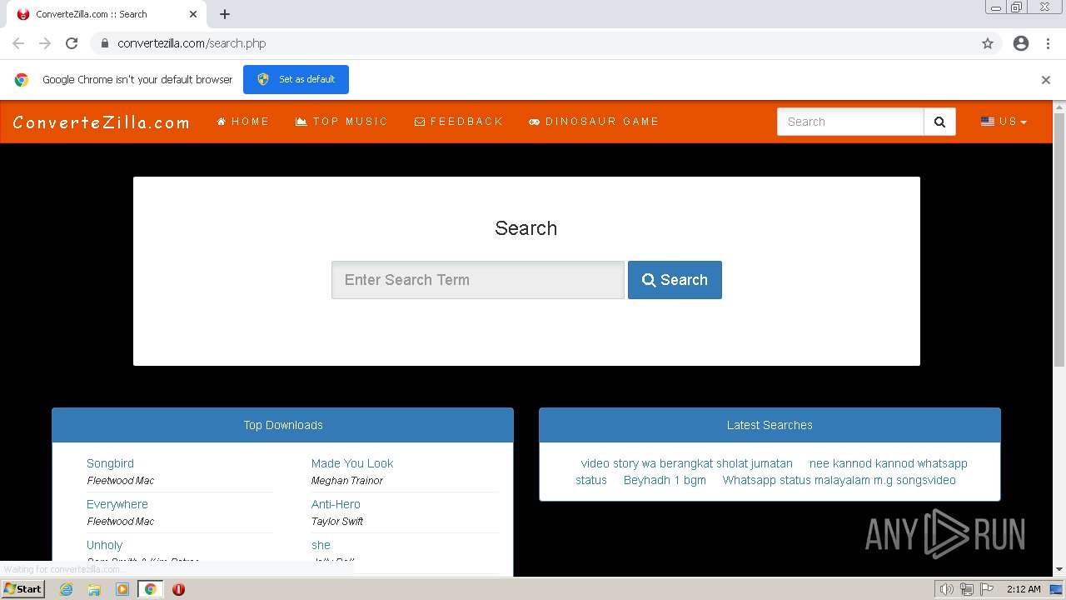The image size is (1066, 600).
Task: Click the Top Downloads panel header
Action: (x=283, y=425)
